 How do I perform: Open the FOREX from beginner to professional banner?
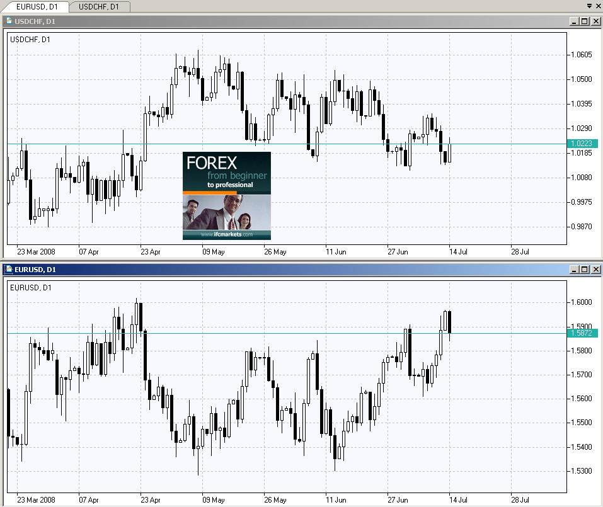(226, 196)
